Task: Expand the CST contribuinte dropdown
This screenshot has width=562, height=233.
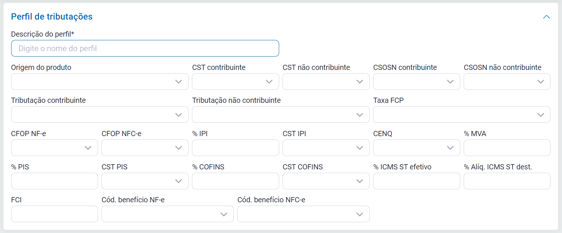Action: click(235, 82)
